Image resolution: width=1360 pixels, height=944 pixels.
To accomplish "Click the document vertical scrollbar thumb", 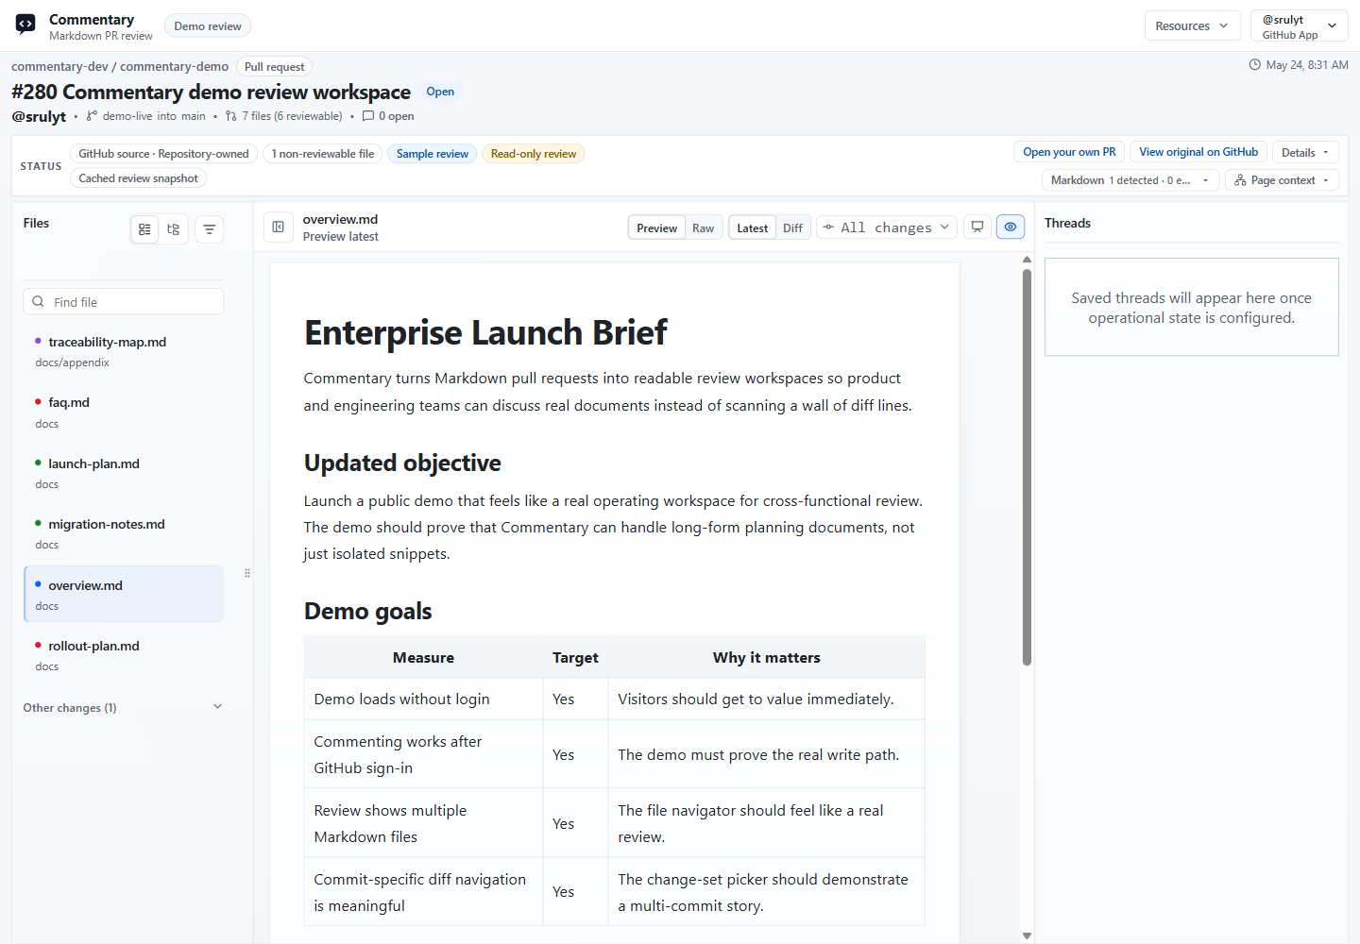I will point(1027,467).
